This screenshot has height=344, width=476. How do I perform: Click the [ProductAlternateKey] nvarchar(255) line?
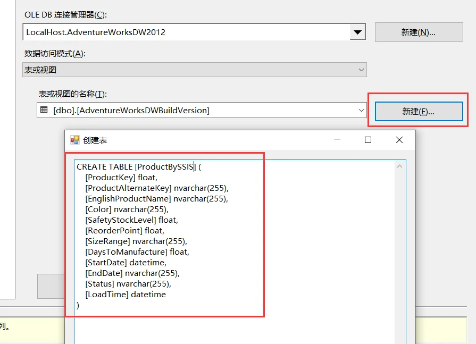pyautogui.click(x=157, y=188)
